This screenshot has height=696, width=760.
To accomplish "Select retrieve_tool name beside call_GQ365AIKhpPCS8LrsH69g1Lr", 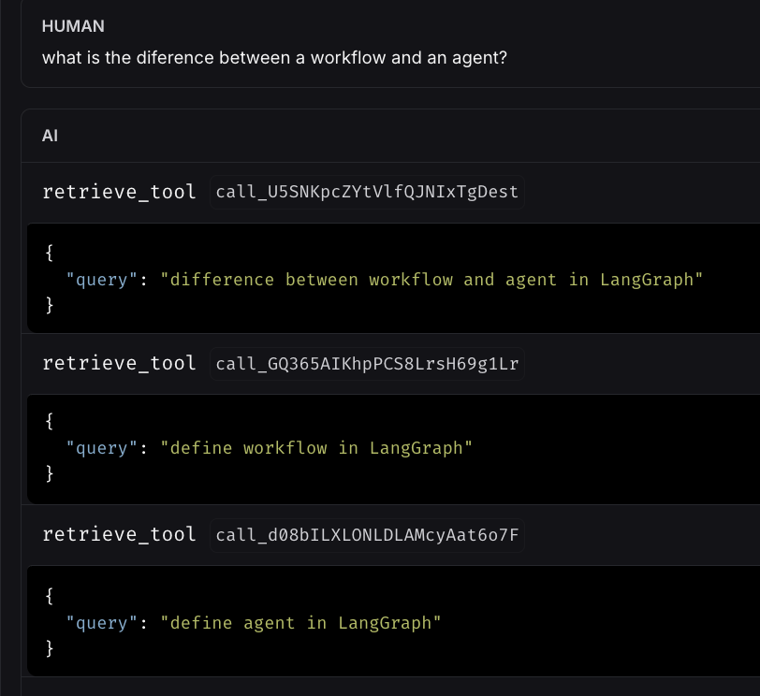I will 119,363.
